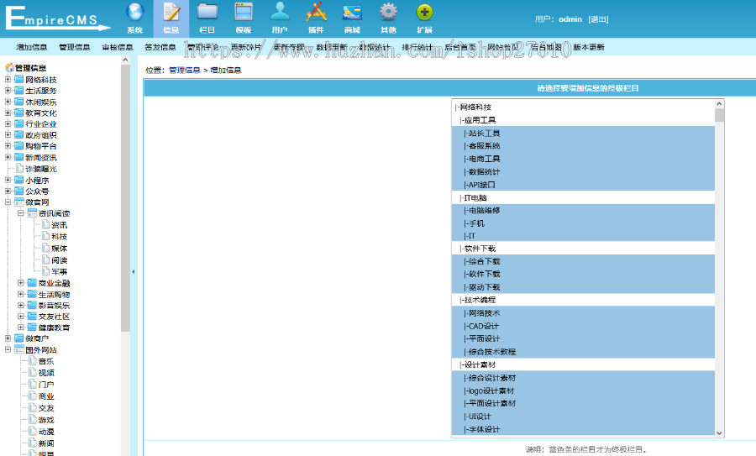Open the 版本更新 submenu item

589,47
